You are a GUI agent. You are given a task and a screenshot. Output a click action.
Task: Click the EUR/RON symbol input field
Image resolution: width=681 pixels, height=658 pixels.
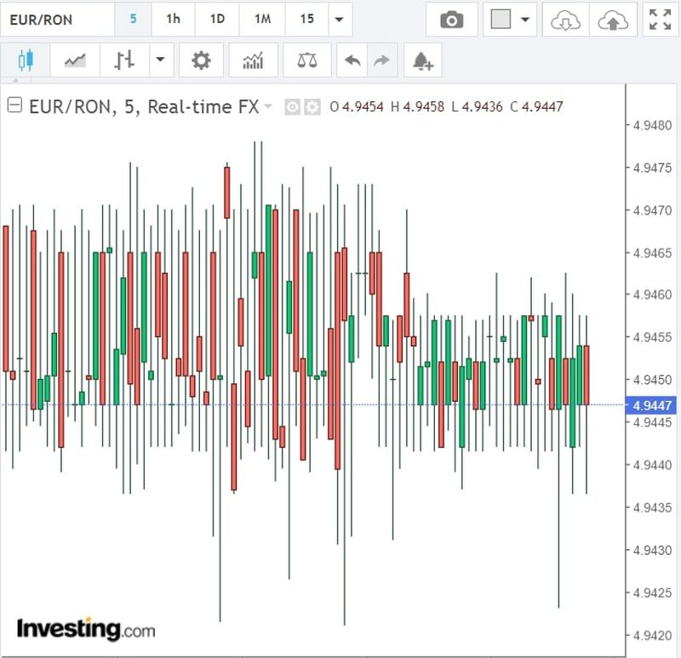54,20
